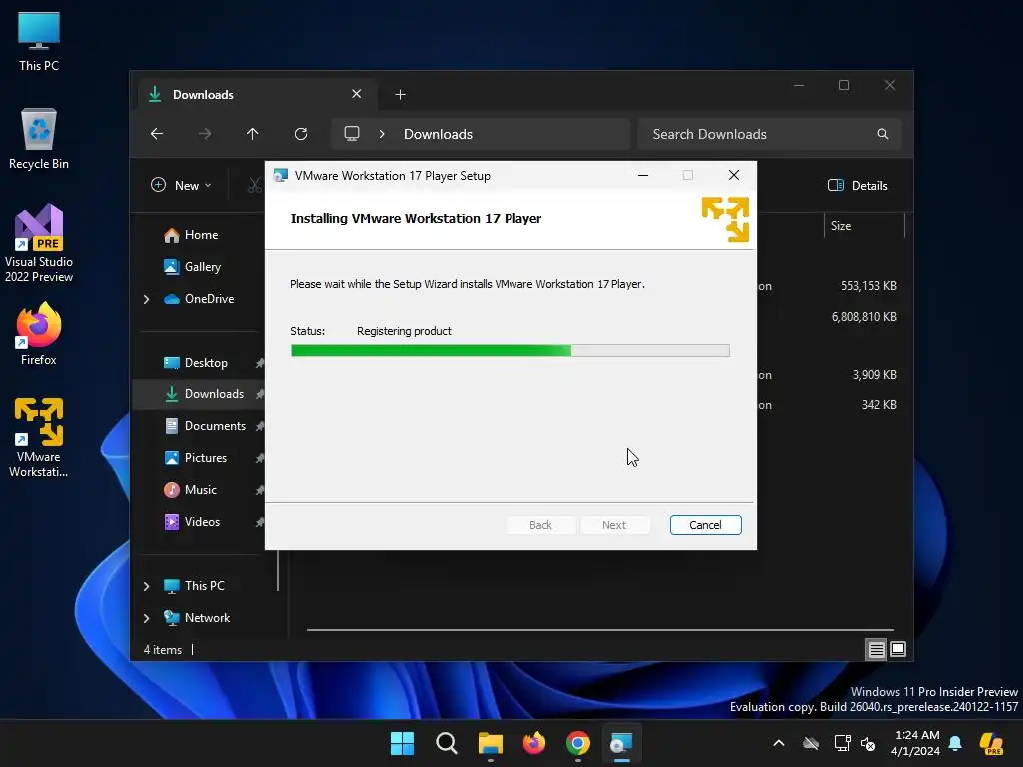The image size is (1023, 767).
Task: Click the horizontal scrollbar in file list
Action: click(600, 630)
